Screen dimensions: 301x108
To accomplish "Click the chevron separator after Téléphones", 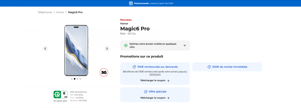I will pos(54,12).
